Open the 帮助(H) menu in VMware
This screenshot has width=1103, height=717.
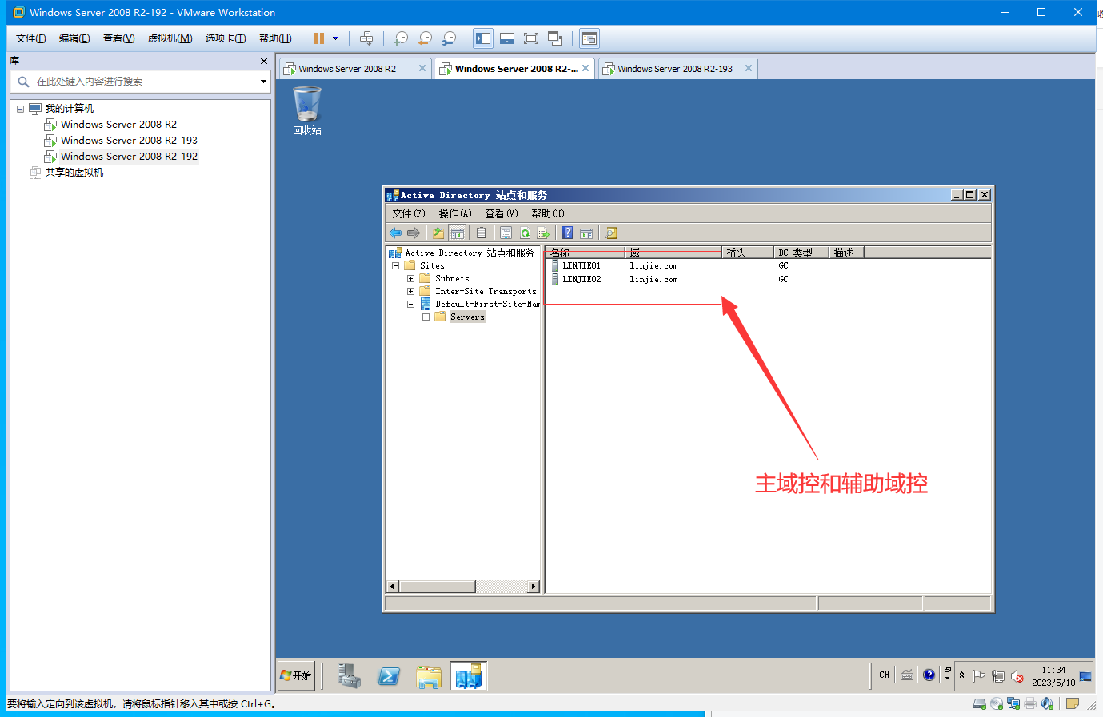(x=275, y=38)
